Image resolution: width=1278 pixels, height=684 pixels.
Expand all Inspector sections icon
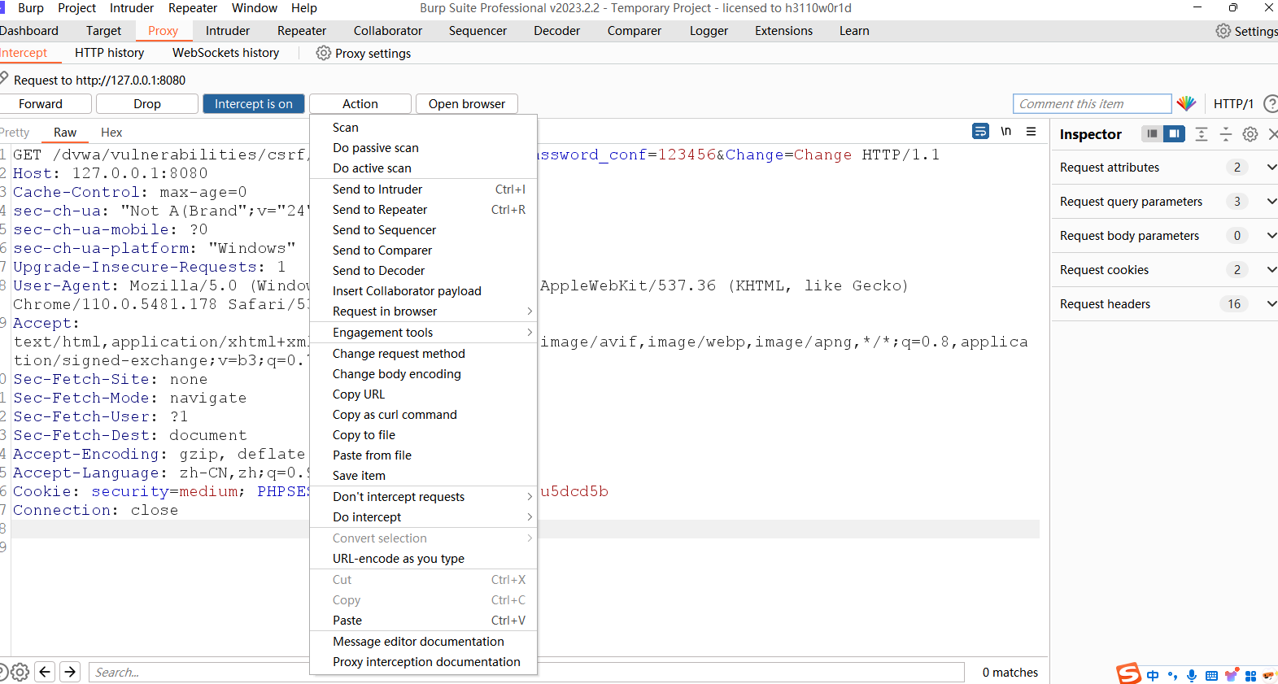1202,134
